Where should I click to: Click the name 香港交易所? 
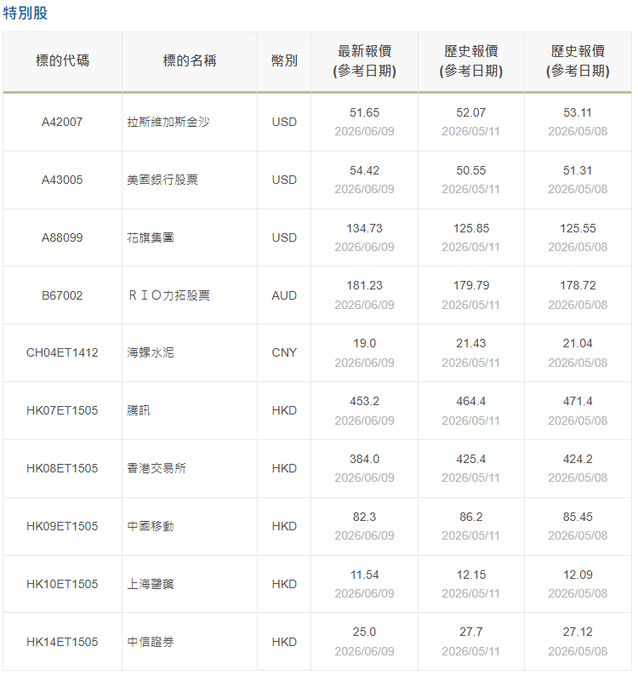tap(157, 468)
